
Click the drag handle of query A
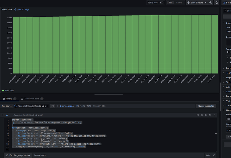214,115
